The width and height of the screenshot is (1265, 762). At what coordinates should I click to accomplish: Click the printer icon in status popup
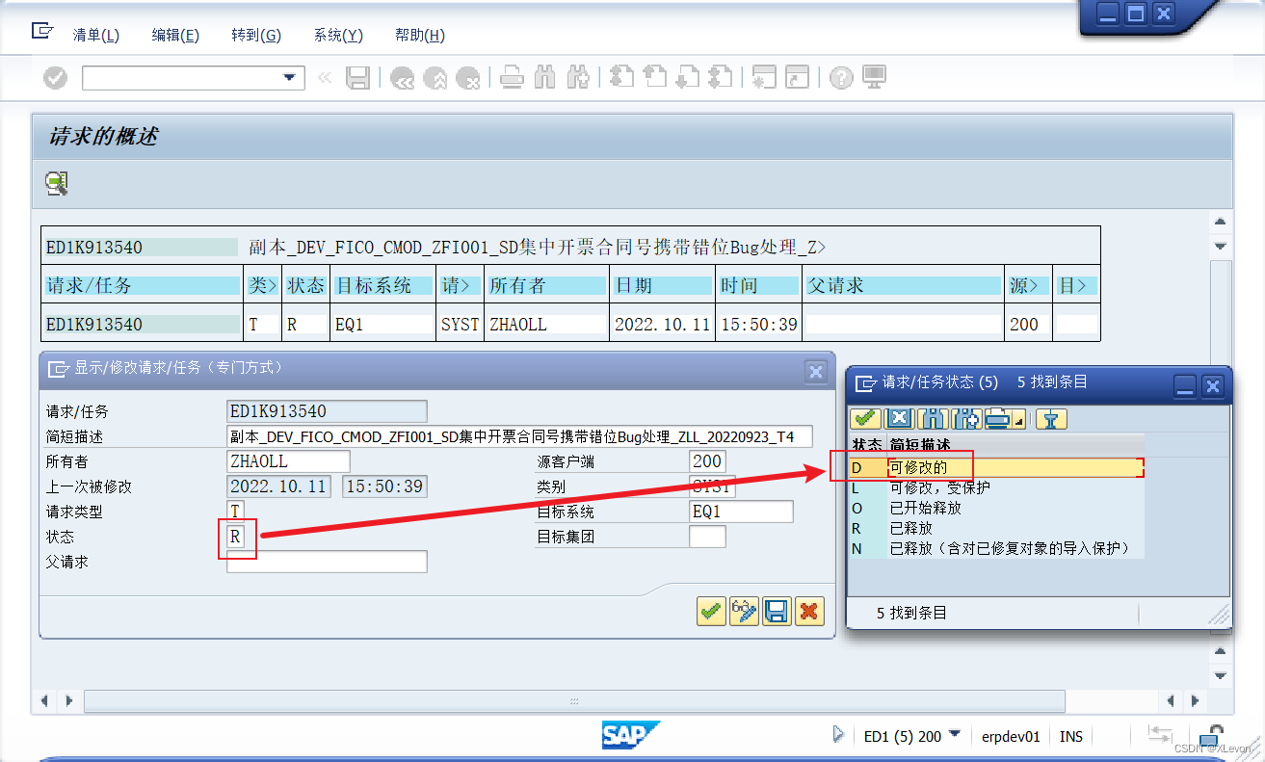[x=997, y=419]
